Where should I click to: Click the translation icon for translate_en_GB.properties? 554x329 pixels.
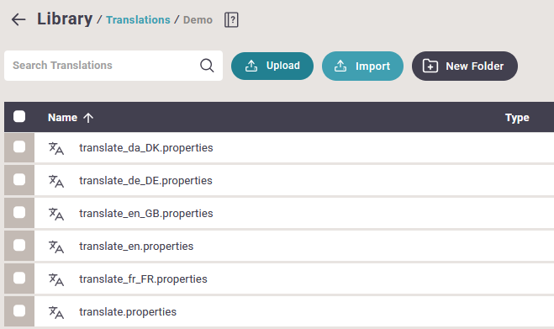click(56, 214)
